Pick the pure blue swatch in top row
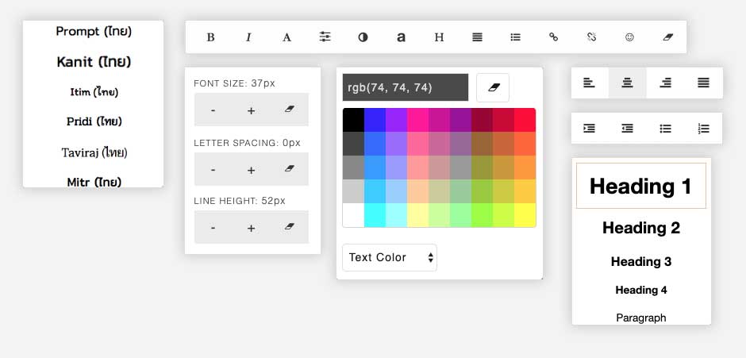The image size is (746, 358). [x=375, y=120]
